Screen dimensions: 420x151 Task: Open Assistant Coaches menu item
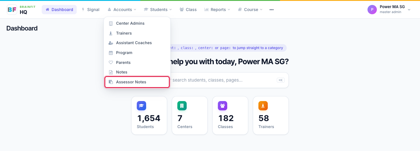[137, 43]
